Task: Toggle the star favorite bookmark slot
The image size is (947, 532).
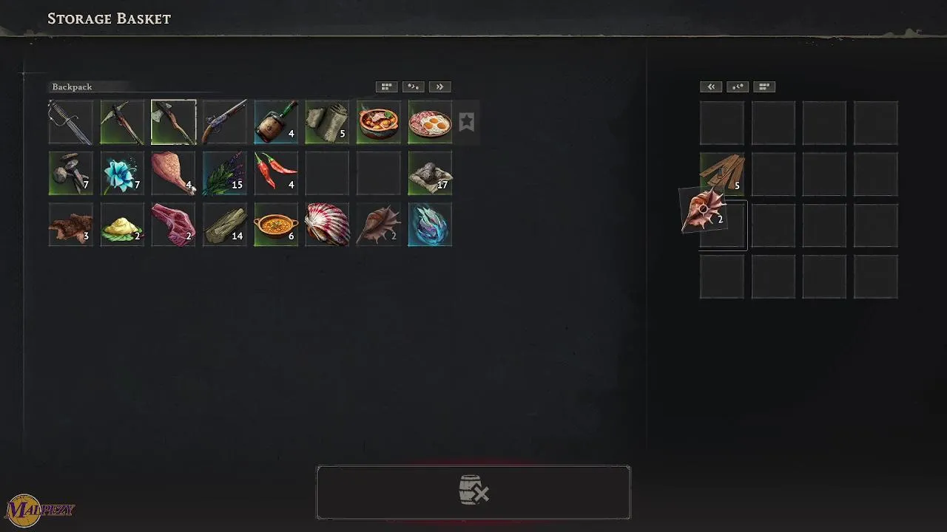Action: coord(466,122)
